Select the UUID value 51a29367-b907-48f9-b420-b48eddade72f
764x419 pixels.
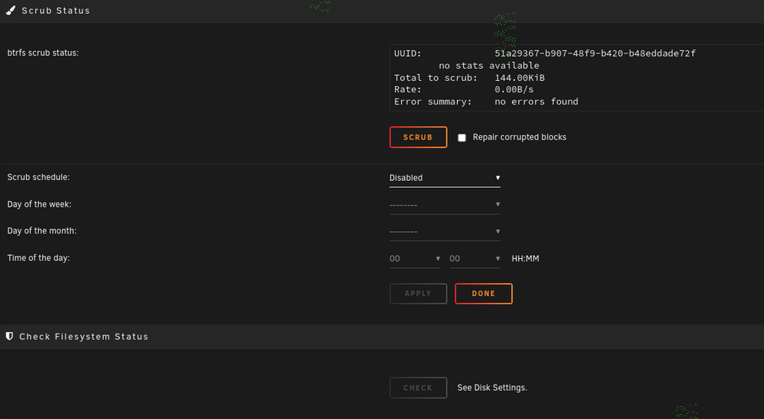[x=595, y=53]
